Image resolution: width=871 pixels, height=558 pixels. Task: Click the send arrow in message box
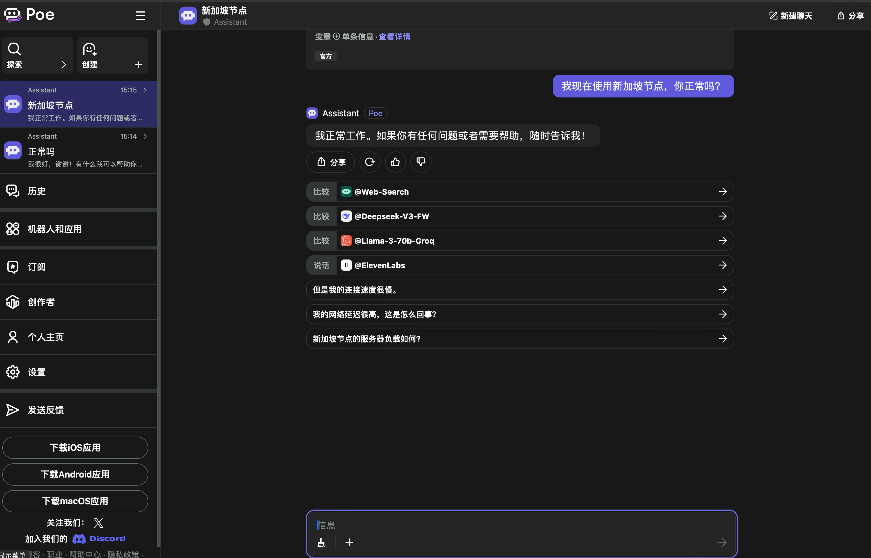pos(722,542)
